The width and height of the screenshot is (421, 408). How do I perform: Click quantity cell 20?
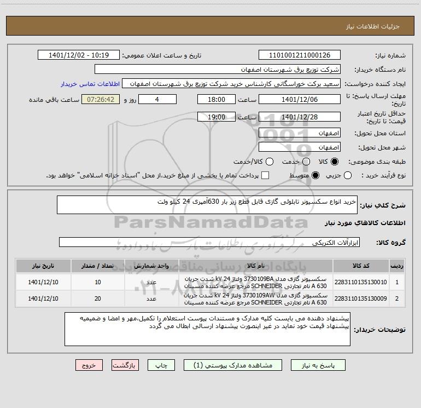[x=98, y=298]
